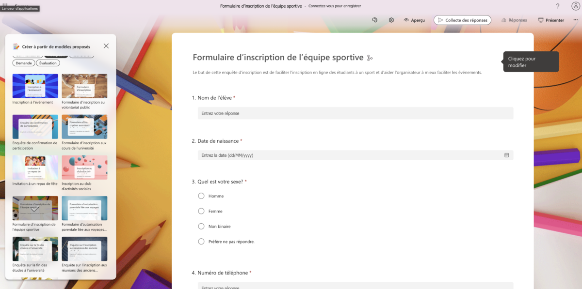The width and height of the screenshot is (582, 289).
Task: Open the form settings gear
Action: coord(391,20)
